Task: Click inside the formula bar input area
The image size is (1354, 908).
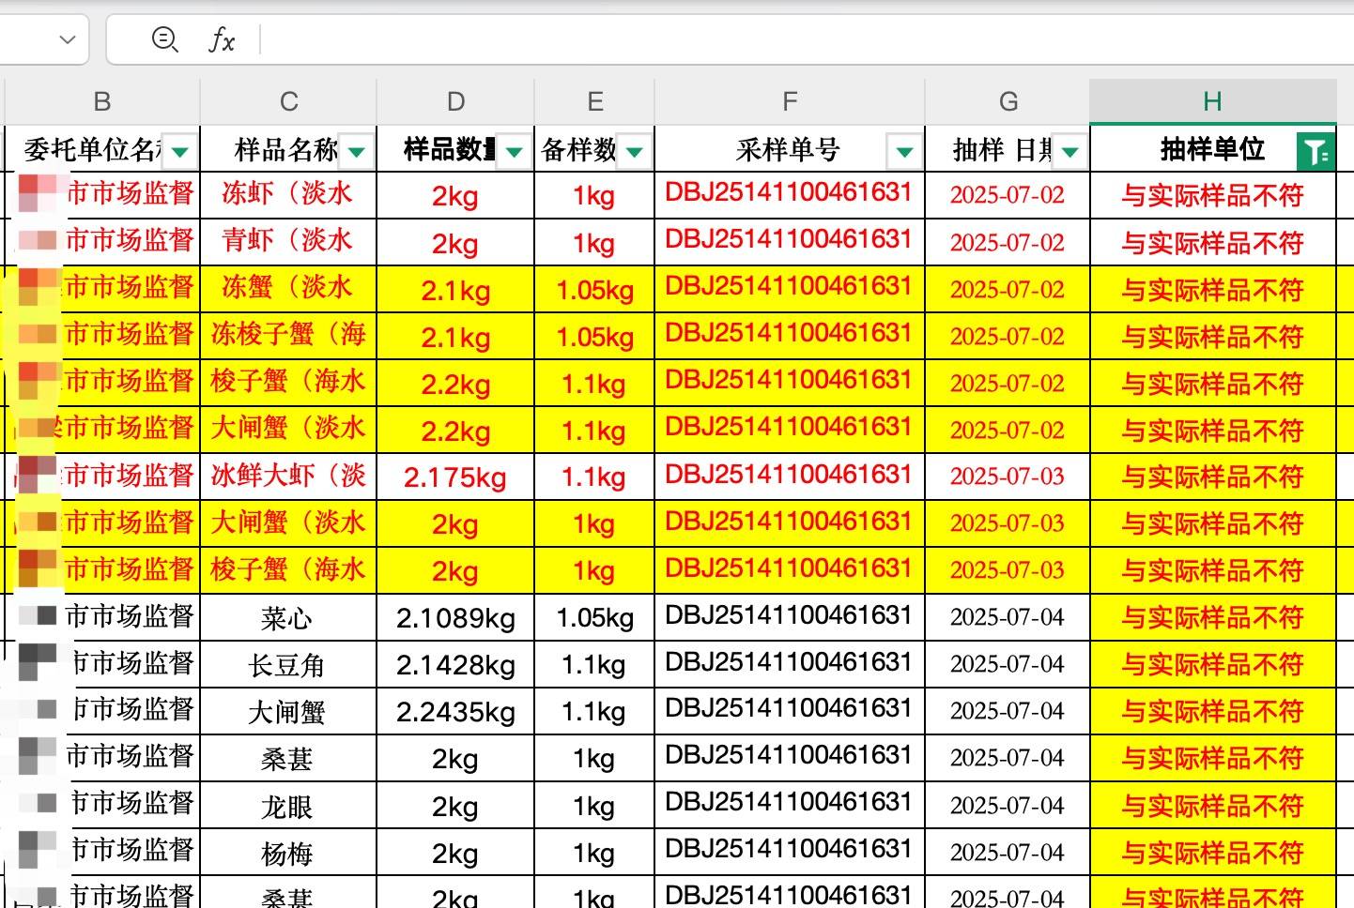Action: pyautogui.click(x=657, y=39)
